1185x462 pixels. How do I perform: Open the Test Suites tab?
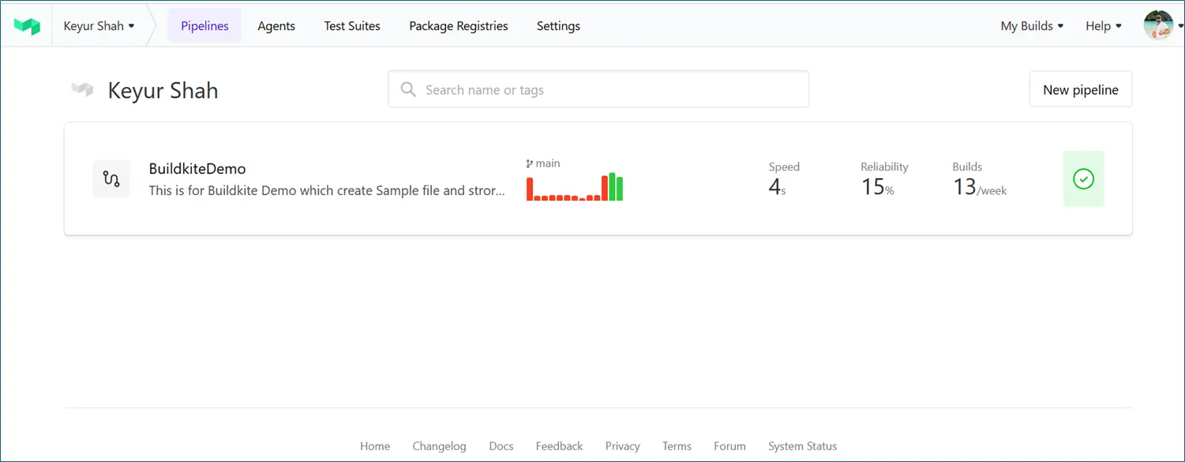pyautogui.click(x=352, y=26)
